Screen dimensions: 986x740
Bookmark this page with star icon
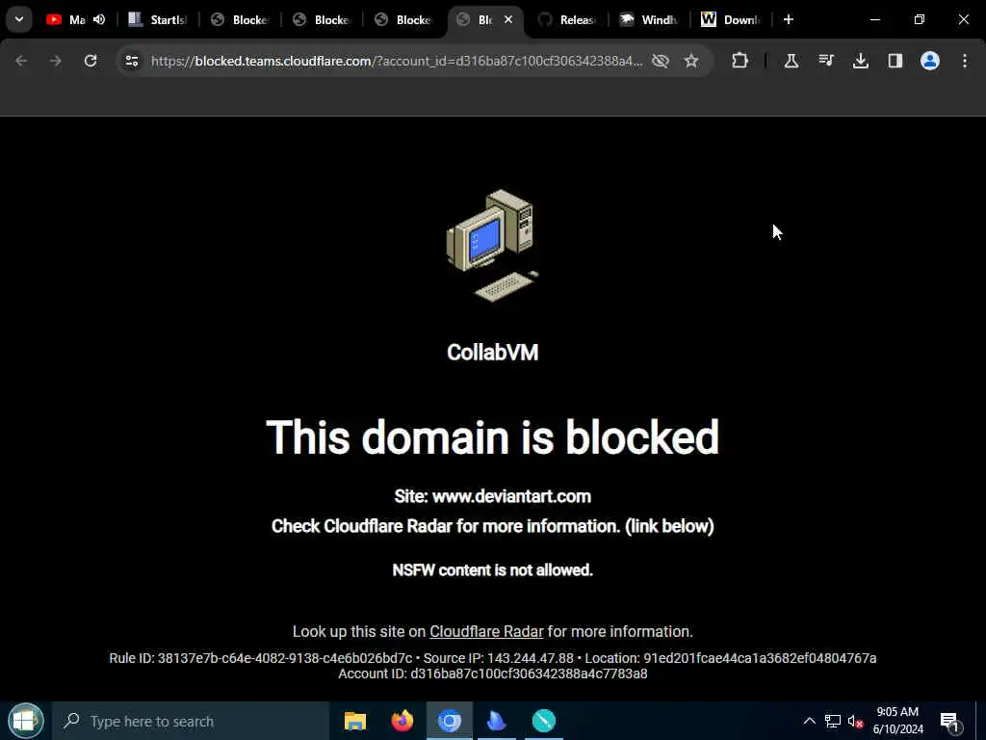click(x=691, y=61)
